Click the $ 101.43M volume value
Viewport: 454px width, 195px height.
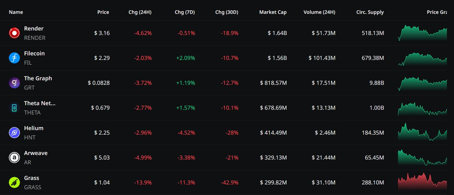(322, 58)
